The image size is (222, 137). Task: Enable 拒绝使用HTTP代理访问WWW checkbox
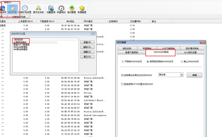(123, 84)
